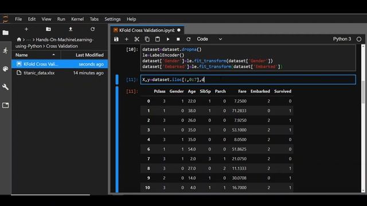The width and height of the screenshot is (367, 206).
Task: Click the kernel status circle indicator
Action: point(359,39)
